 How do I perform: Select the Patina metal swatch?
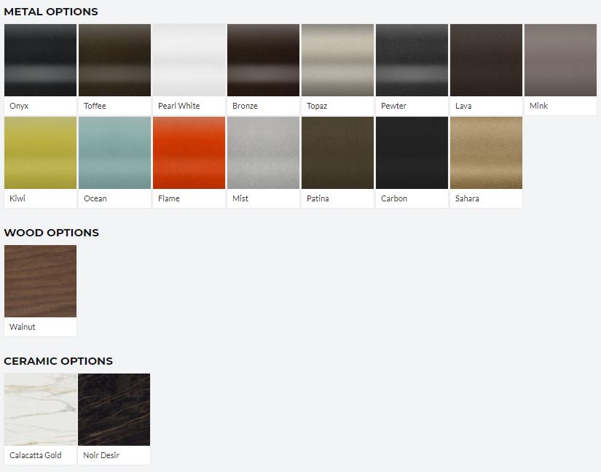click(x=338, y=152)
